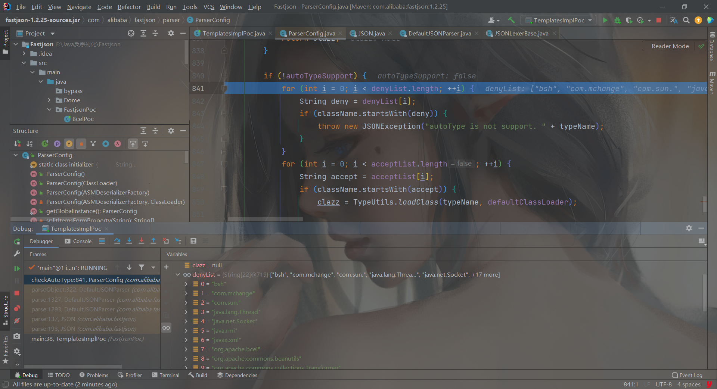This screenshot has width=717, height=389.
Task: Toggle Show Inherited in Structure
Action: coord(45,144)
